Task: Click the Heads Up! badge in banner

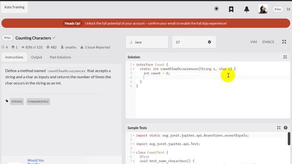Action: [73, 23]
